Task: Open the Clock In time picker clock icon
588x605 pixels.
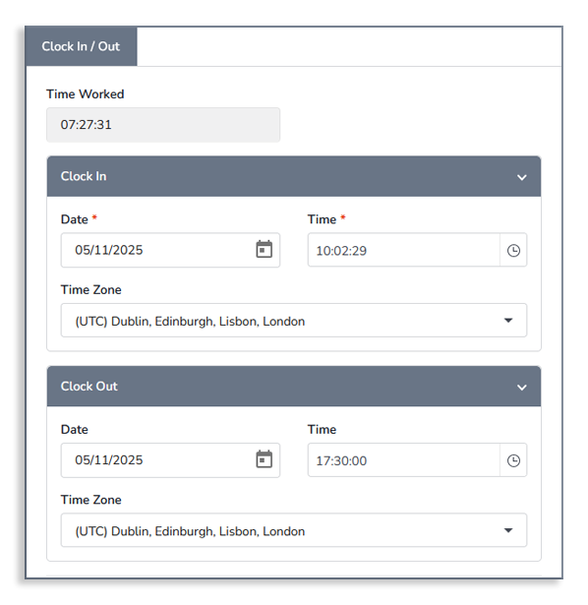Action: [x=513, y=251]
